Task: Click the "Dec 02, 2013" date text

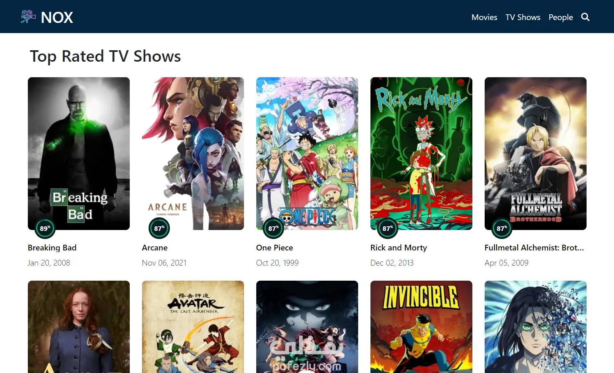Action: [392, 263]
